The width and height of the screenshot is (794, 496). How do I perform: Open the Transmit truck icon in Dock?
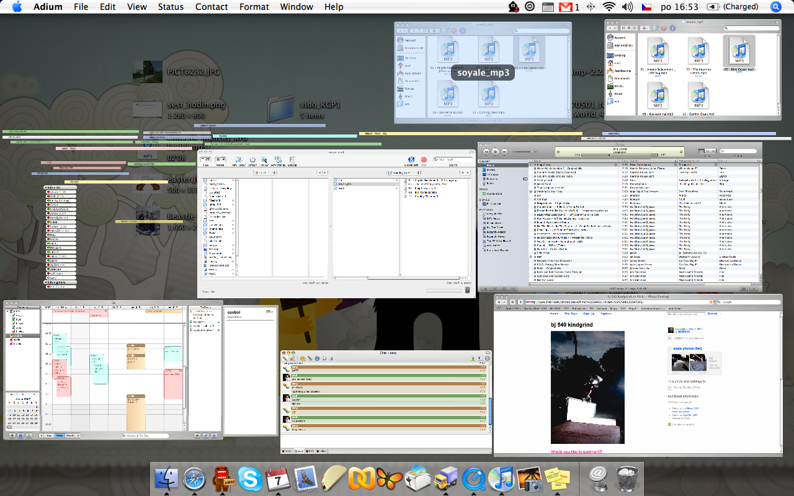445,479
